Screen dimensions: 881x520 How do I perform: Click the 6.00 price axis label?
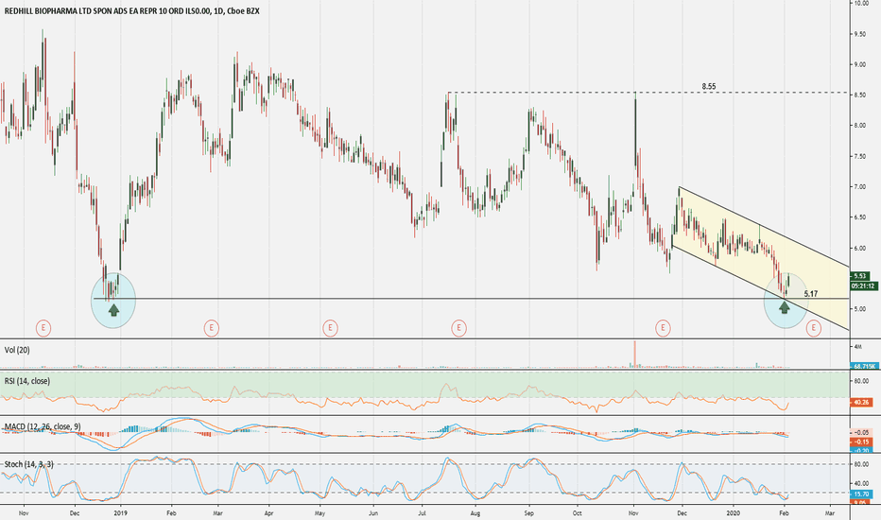860,248
